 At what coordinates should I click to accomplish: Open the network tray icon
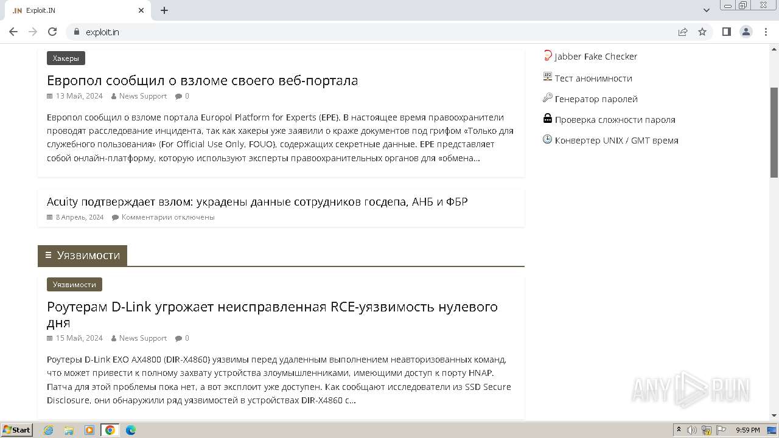point(707,430)
